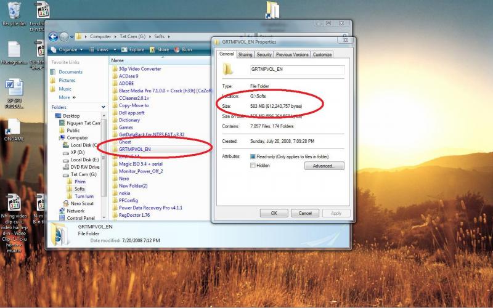
Task: Switch to the Security tab
Action: (x=264, y=55)
